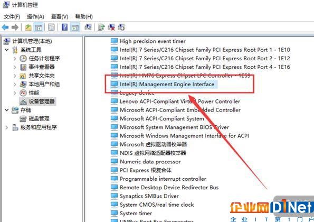Select 本地用户和组 in the tree

44,84
